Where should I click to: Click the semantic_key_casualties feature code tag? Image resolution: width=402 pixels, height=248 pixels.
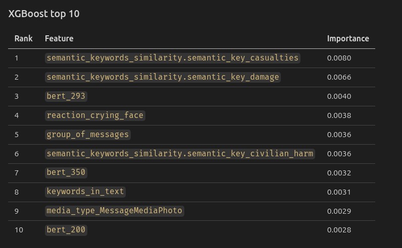(173, 58)
